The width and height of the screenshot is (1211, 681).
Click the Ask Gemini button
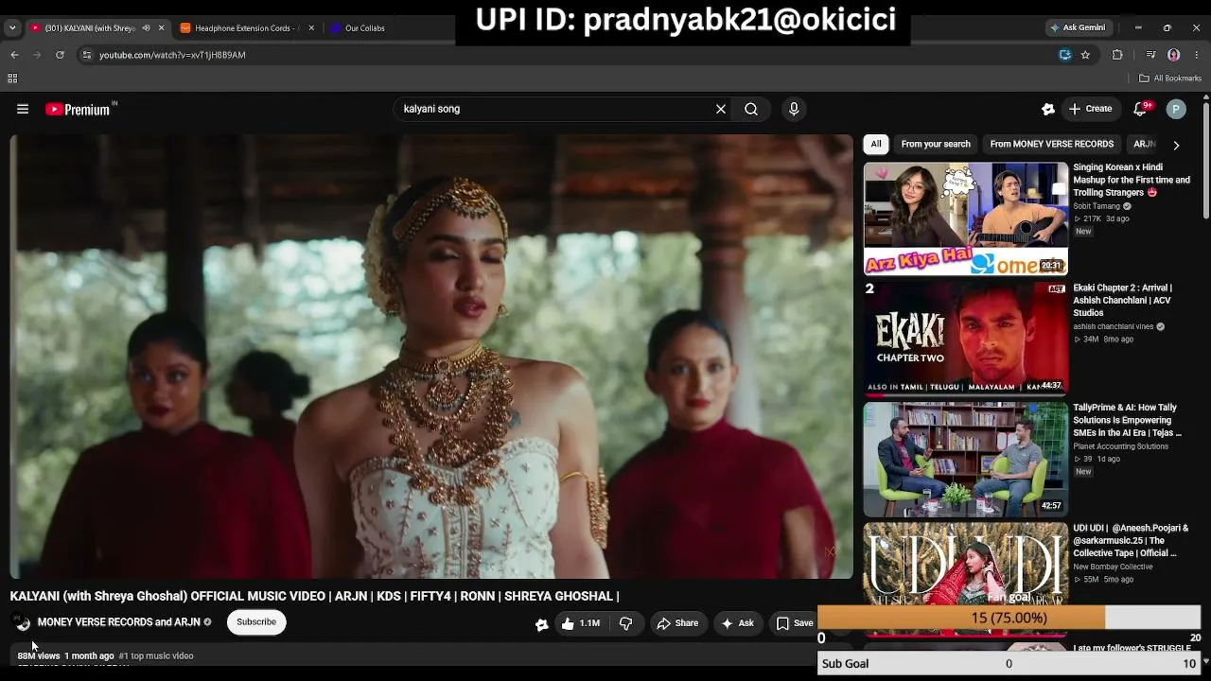point(1077,28)
